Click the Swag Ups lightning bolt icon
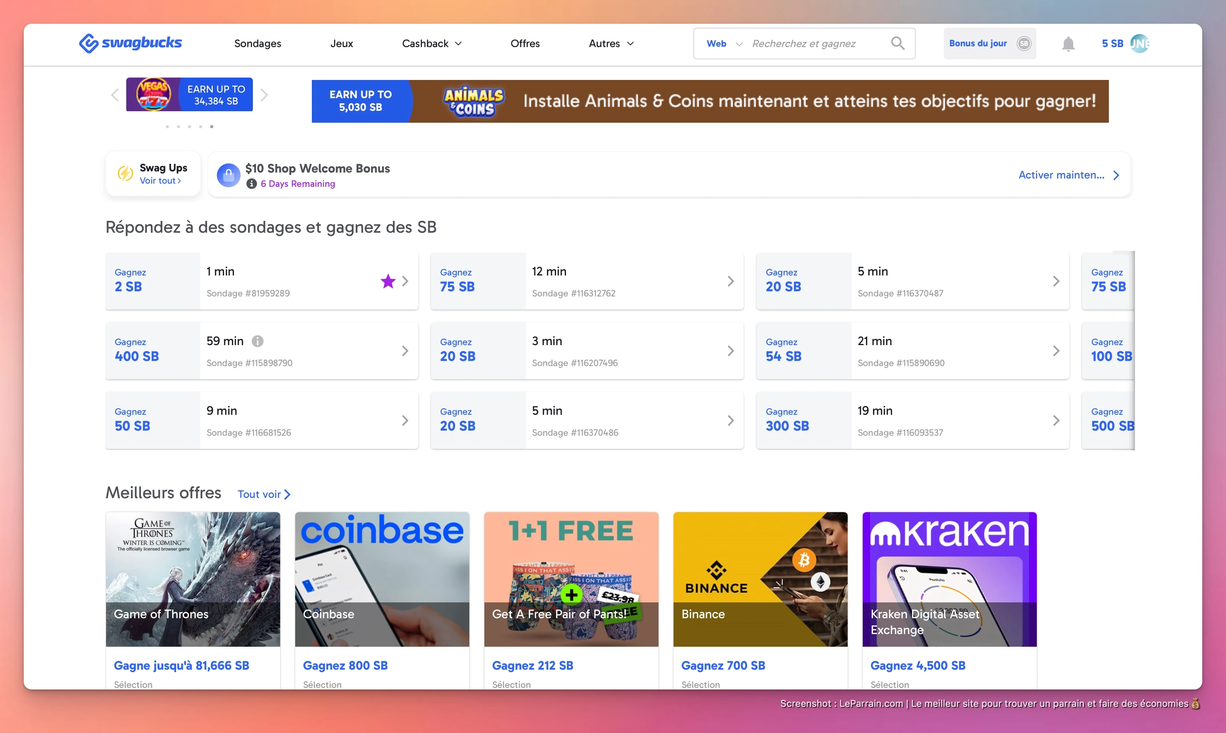This screenshot has height=733, width=1226. tap(125, 174)
